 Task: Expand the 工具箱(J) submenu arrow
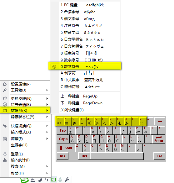[47, 90]
